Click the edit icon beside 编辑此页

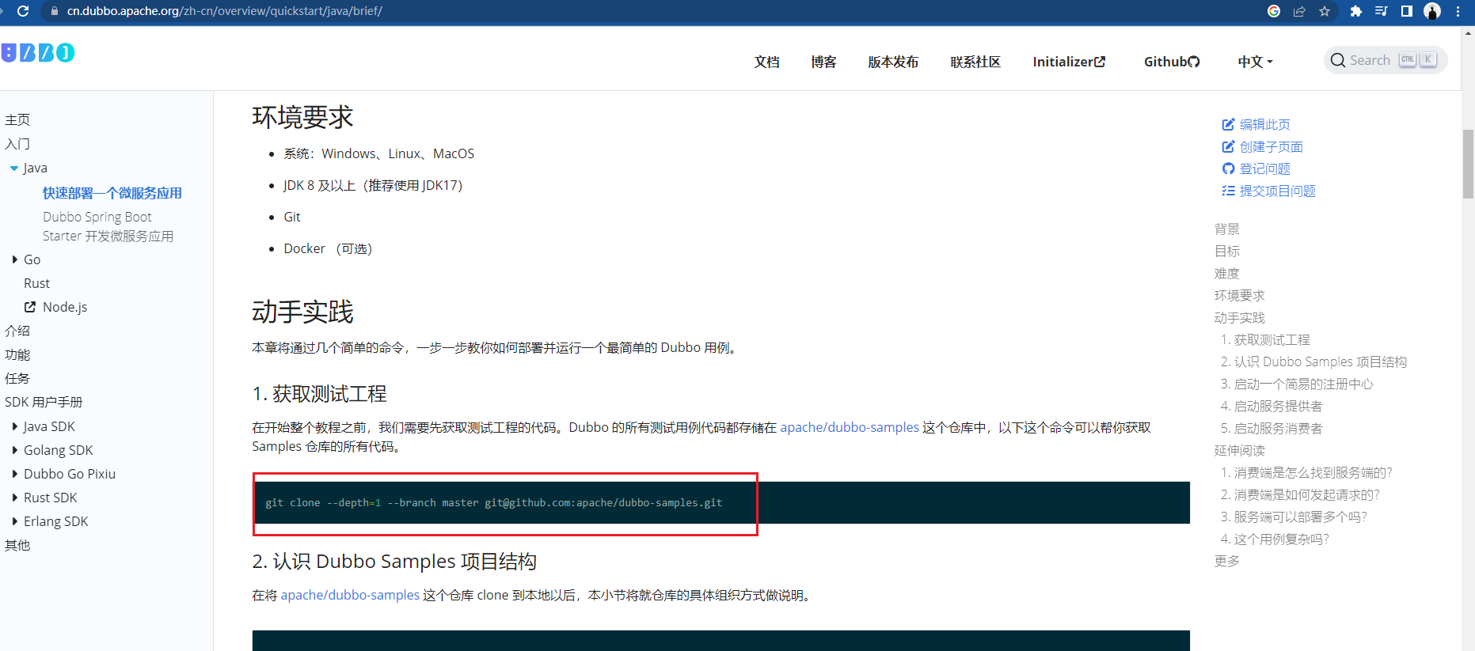(1228, 124)
